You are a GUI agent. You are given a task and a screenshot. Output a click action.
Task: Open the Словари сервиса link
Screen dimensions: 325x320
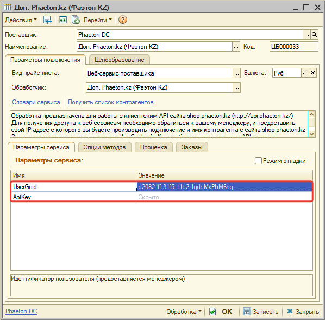coord(36,102)
